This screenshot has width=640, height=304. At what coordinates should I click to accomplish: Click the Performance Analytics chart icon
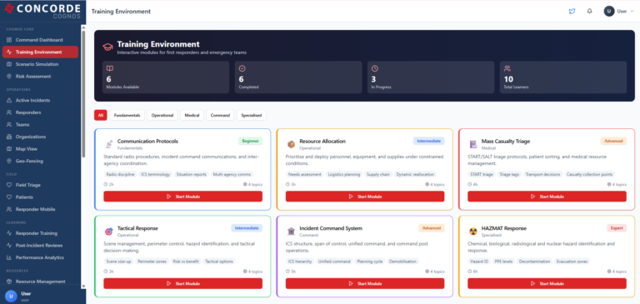(9, 257)
